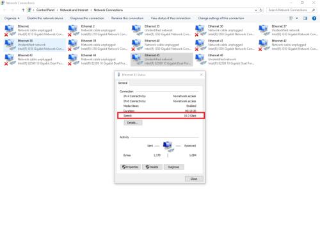Go up one folder level arrow
Screen dimensions: 320x240
[23, 10]
